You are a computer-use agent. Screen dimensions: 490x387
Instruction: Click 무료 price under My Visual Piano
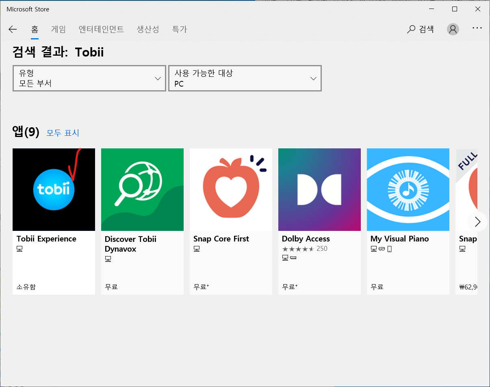(x=377, y=287)
